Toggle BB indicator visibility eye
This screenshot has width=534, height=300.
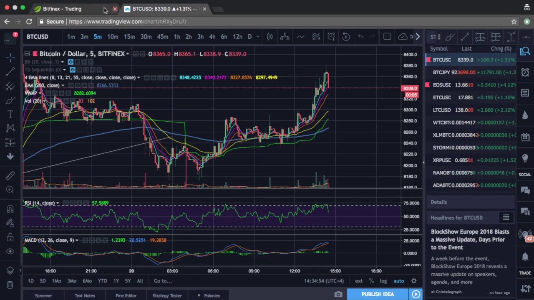(71, 62)
